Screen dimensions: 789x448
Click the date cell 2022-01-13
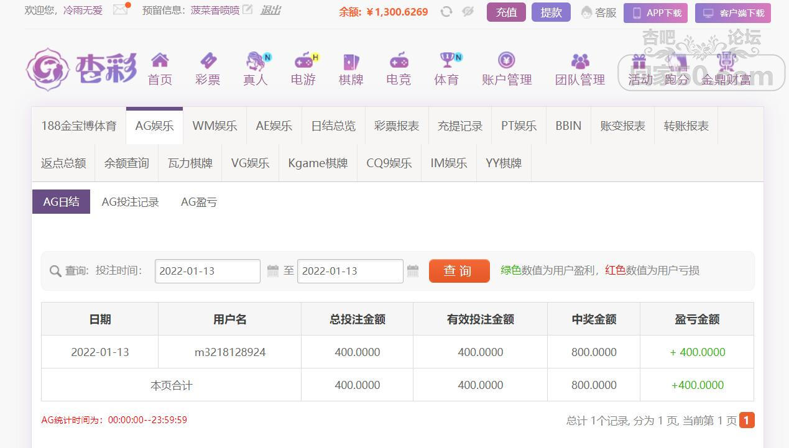[x=100, y=352]
